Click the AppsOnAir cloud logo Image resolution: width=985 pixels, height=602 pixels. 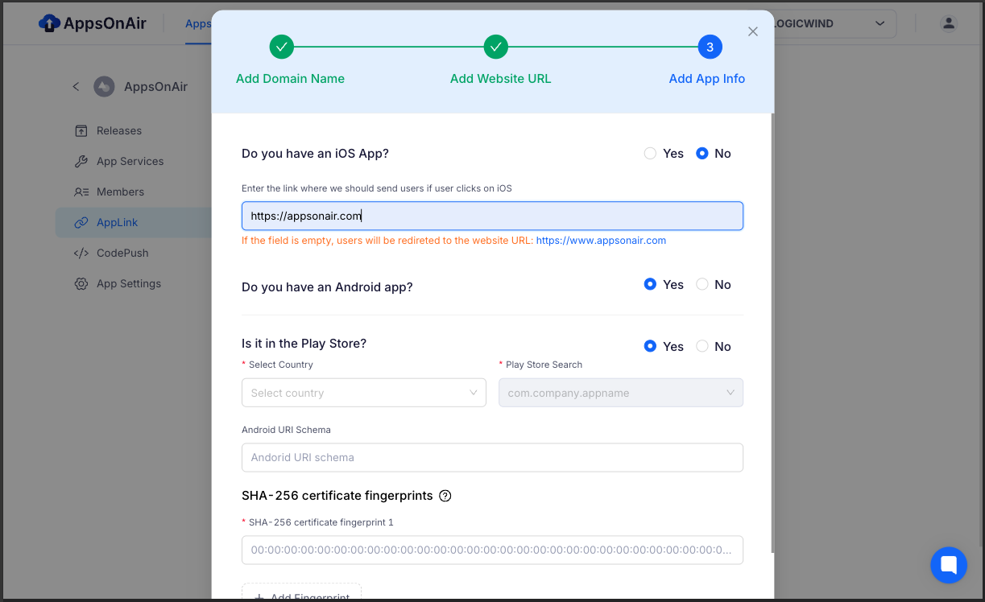[x=50, y=23]
